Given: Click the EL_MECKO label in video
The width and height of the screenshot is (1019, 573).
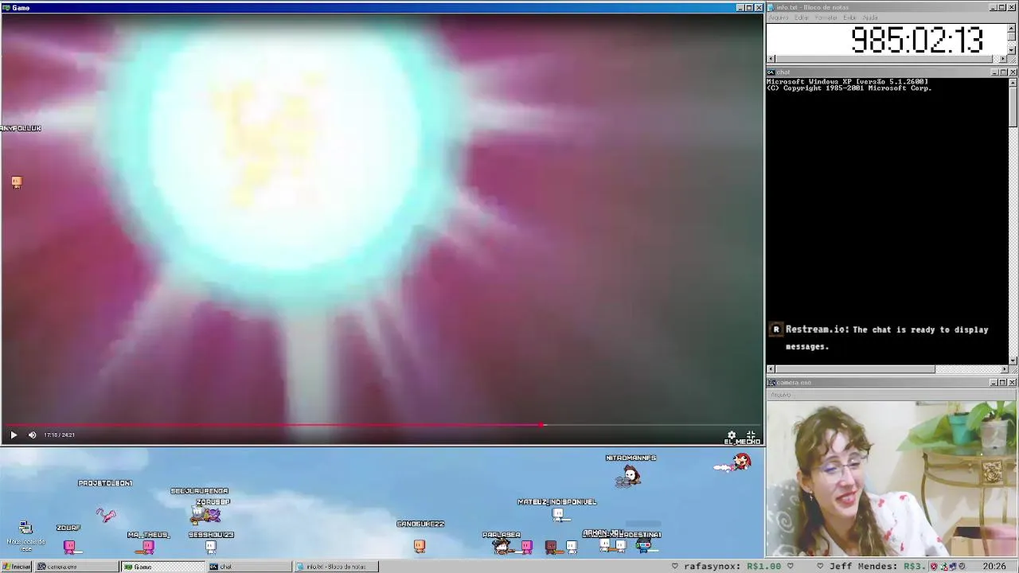Looking at the screenshot, I should tap(742, 442).
